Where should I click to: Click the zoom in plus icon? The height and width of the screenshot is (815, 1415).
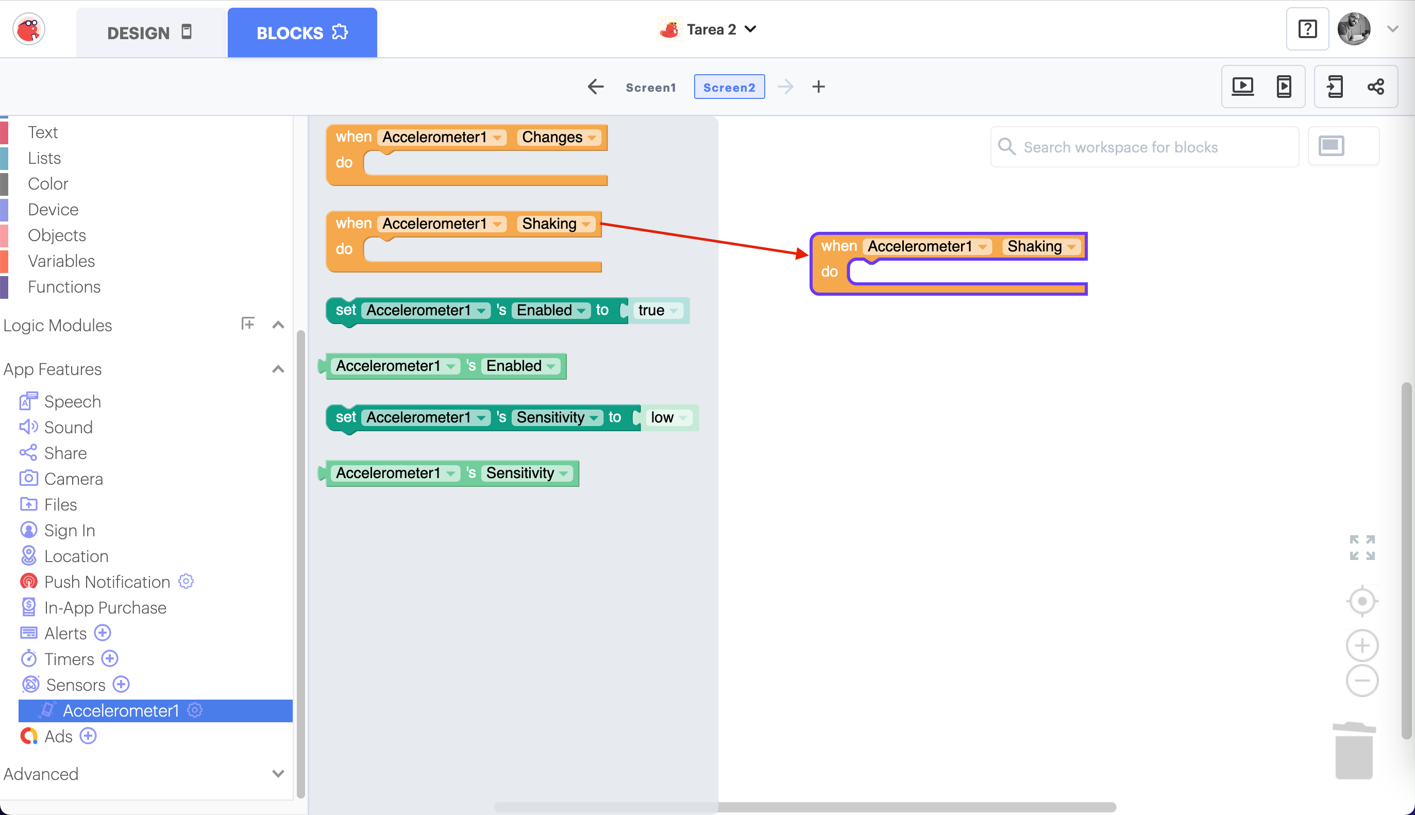point(1361,646)
